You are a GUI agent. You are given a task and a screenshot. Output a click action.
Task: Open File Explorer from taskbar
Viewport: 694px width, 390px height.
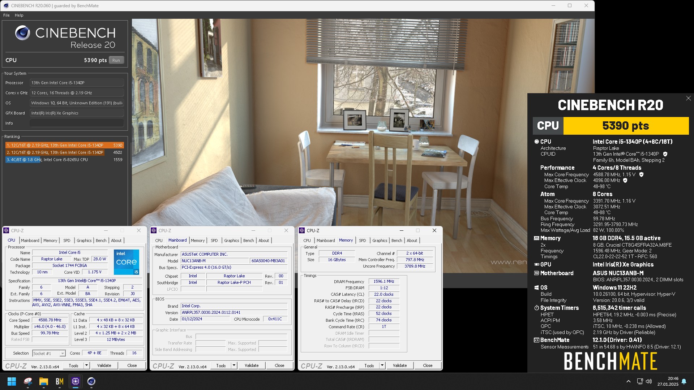44,381
